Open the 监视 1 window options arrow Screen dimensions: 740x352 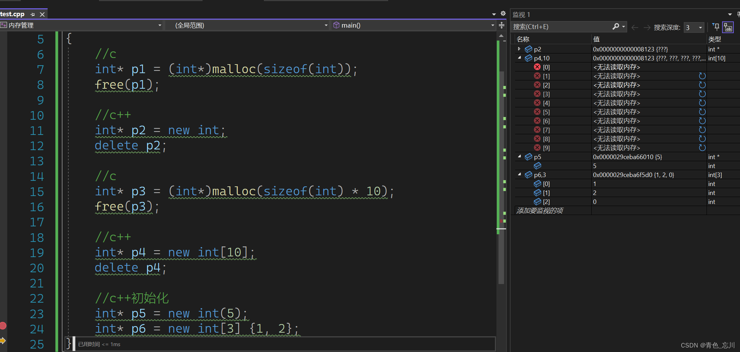(730, 14)
